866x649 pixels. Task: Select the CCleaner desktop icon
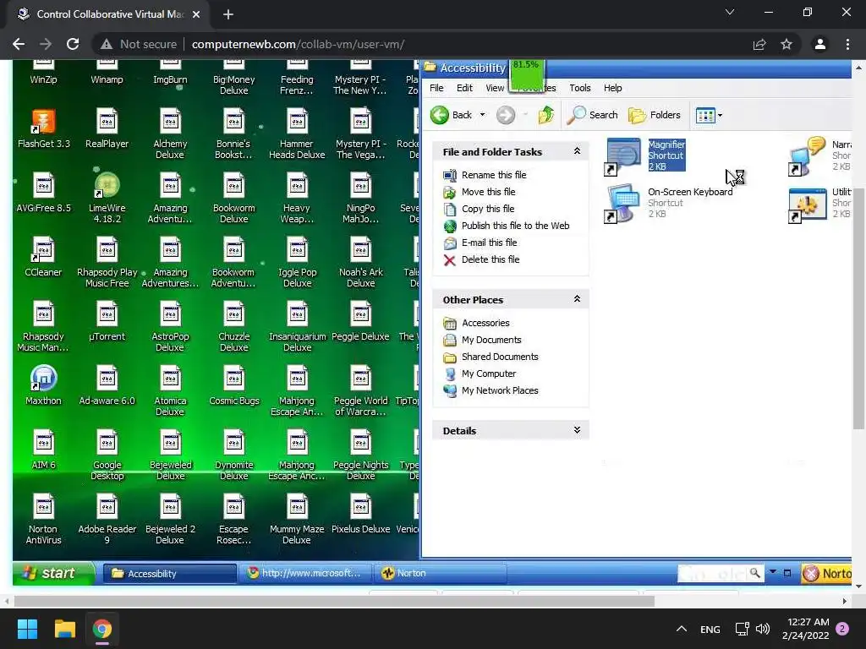click(43, 257)
